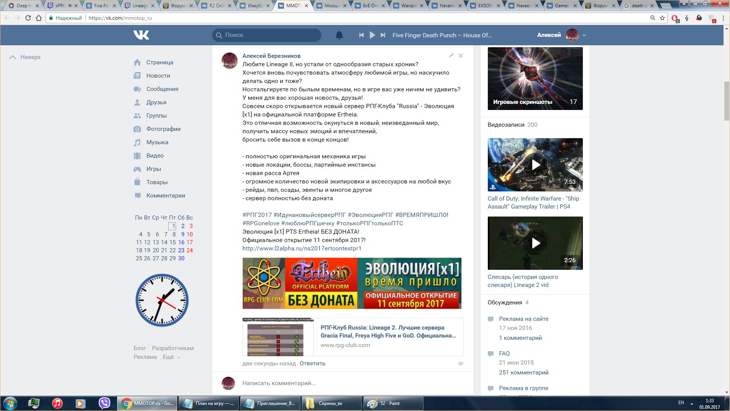Open iTunes from the taskbar
The width and height of the screenshot is (730, 411).
tap(57, 403)
